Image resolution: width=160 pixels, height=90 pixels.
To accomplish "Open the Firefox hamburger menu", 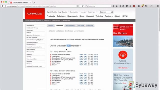I will 158,6.
